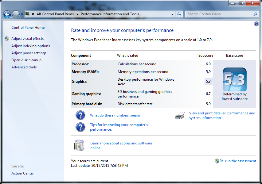Viewport: 262px width, 184px height.
Task: Click the 'Processor:' component label
Action: 80,64
